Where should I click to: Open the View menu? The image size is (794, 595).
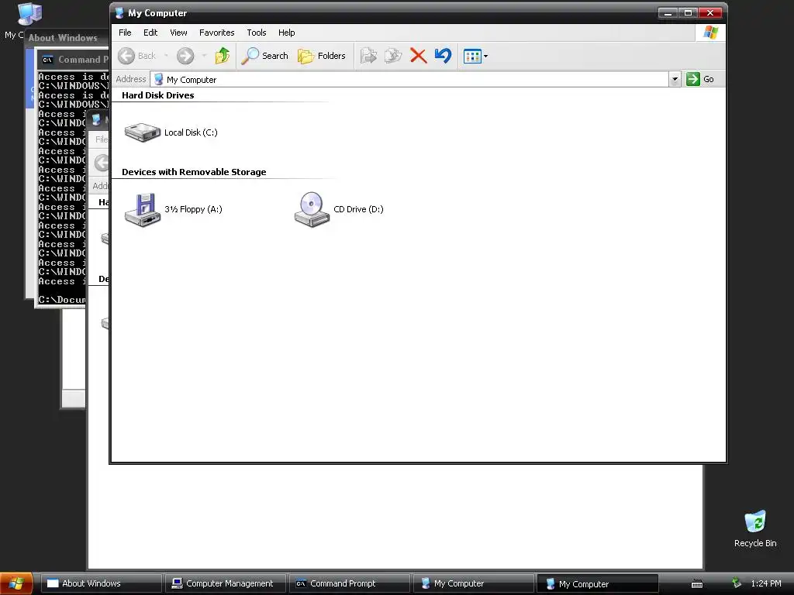pos(178,33)
